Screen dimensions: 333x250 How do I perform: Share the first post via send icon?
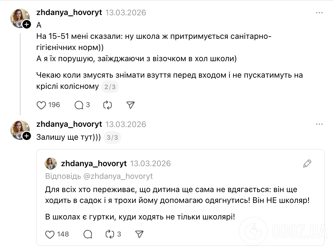(130, 105)
